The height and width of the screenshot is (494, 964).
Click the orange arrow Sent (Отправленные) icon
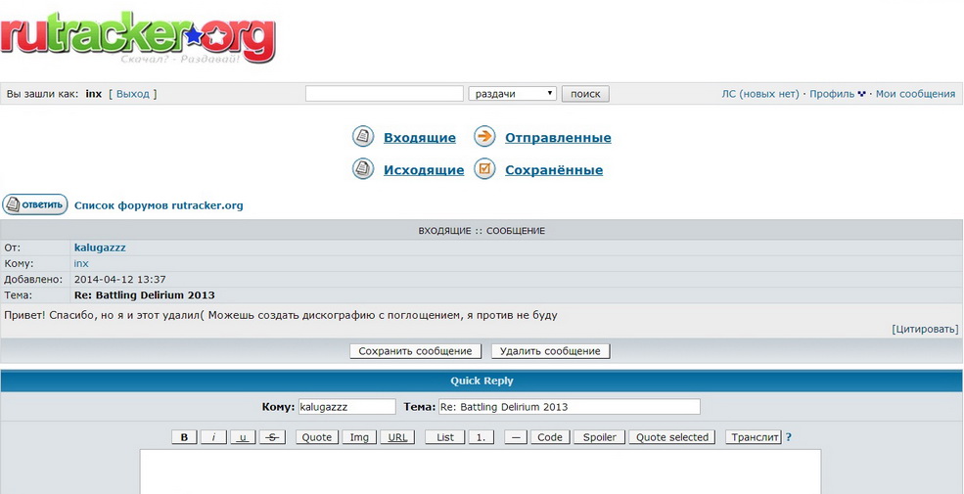pyautogui.click(x=484, y=136)
